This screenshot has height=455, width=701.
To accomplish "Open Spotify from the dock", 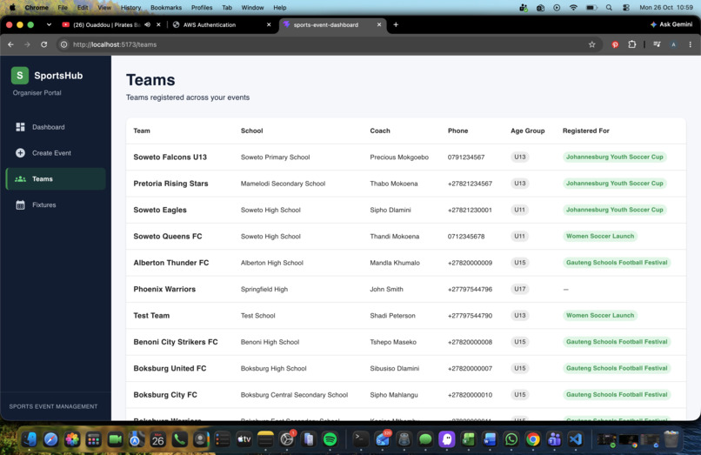I will 330,439.
